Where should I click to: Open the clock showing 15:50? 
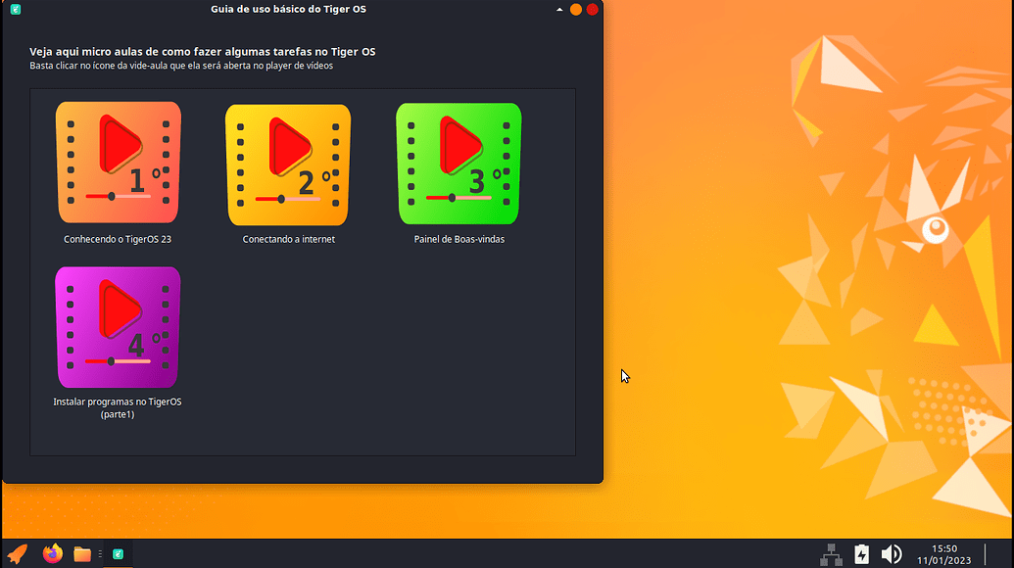[x=944, y=554]
